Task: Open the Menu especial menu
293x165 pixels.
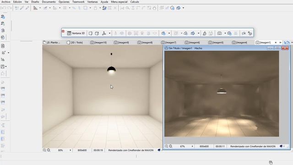Action: pyautogui.click(x=119, y=2)
